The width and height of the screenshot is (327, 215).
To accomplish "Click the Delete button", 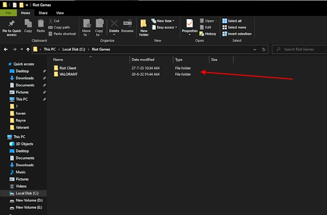I will tap(114, 27).
